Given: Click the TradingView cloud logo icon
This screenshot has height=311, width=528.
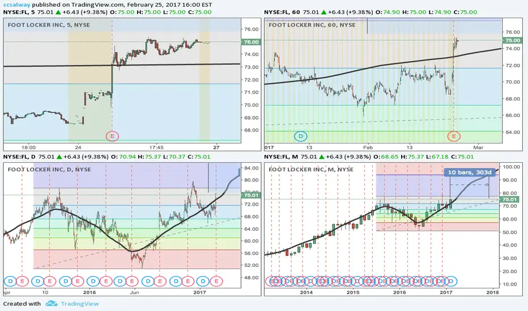Looking at the screenshot, I should point(52,304).
